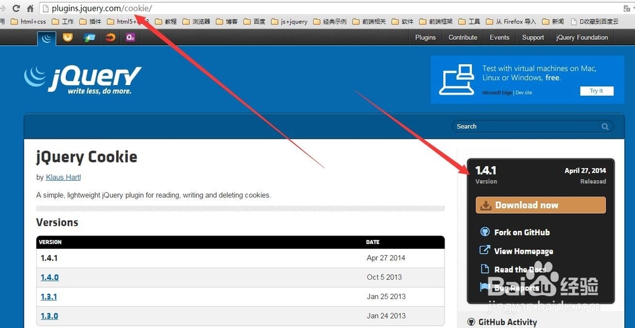Open the Plugins navigation item
The height and width of the screenshot is (328, 635).
click(x=425, y=37)
